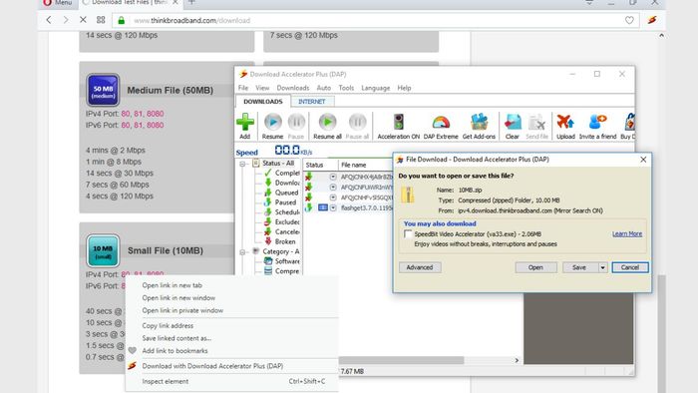The height and width of the screenshot is (393, 698).
Task: Switch to the INTERNET tab
Action: 312,102
